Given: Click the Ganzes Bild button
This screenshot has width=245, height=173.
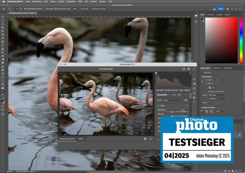Looking at the screenshot, I should (84, 9).
